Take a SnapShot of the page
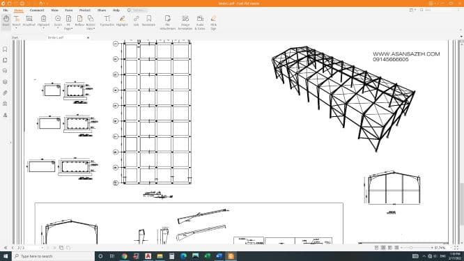Viewport: 464px width, 261px height. 29,21
